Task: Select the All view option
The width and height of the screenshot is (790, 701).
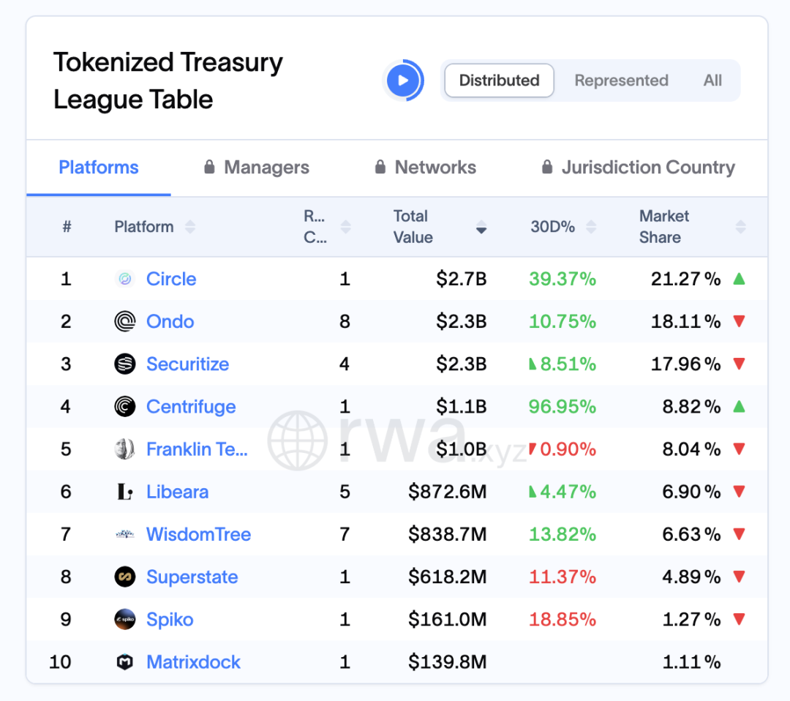Action: (x=712, y=80)
